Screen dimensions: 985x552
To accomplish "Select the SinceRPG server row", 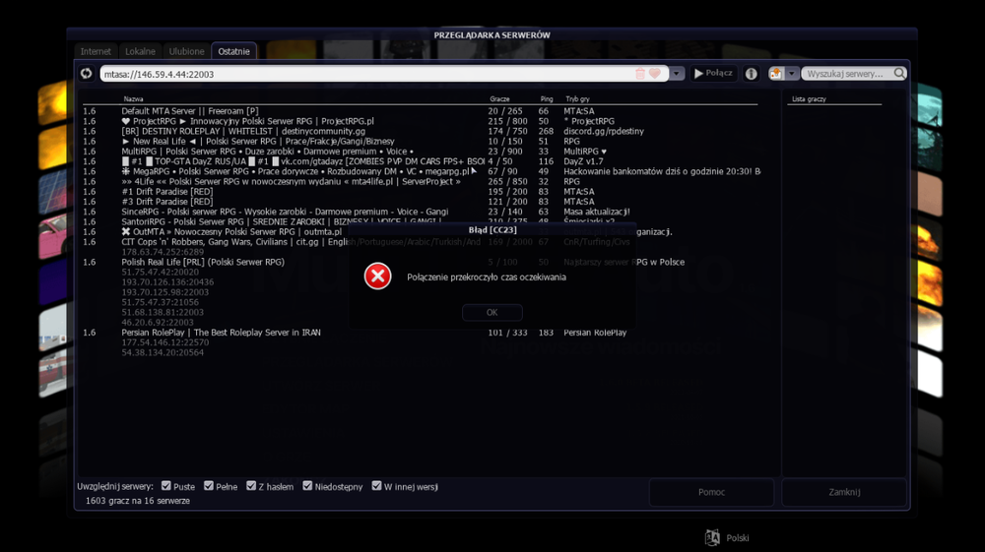I will tap(420, 212).
